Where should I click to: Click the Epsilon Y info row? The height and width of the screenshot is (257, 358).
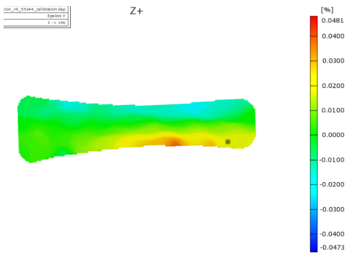[36, 16]
